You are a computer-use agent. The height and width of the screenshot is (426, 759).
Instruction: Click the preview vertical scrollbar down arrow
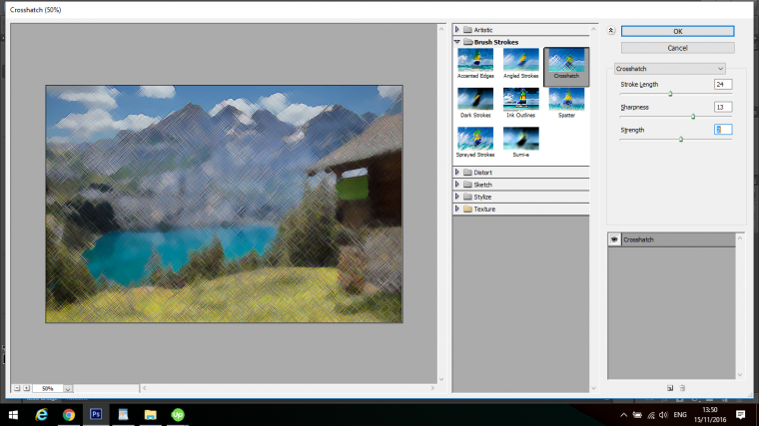point(441,379)
